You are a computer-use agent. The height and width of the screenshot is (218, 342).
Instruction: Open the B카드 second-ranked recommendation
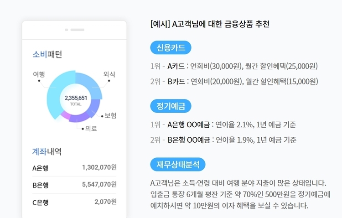point(176,82)
